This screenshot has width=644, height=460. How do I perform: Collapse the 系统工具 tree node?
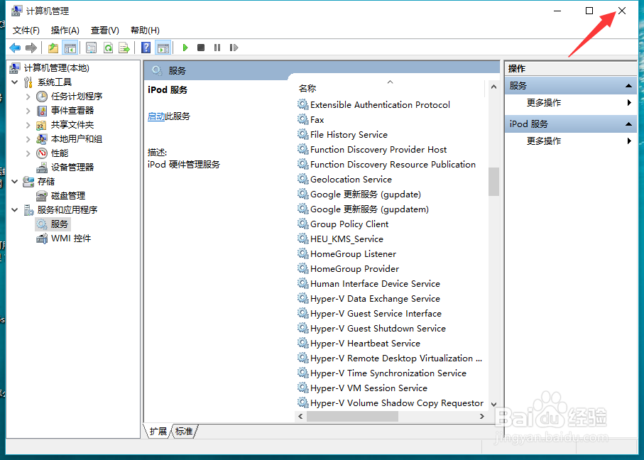coord(15,82)
